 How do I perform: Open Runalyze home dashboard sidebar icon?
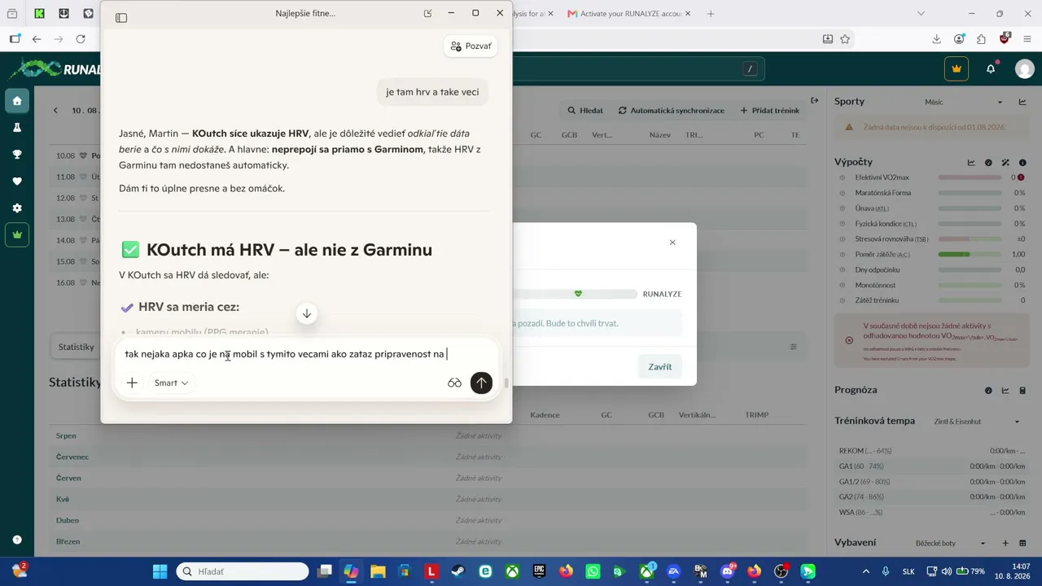17,101
